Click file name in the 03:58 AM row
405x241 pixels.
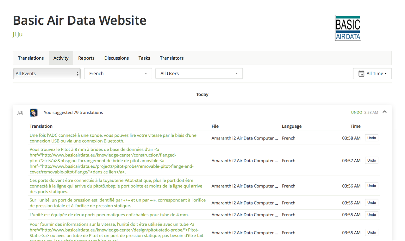[245, 138]
